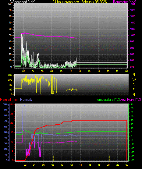Select the "Rainfall (mm)" legend label
This screenshot has height=169, width=142.
[9, 100]
